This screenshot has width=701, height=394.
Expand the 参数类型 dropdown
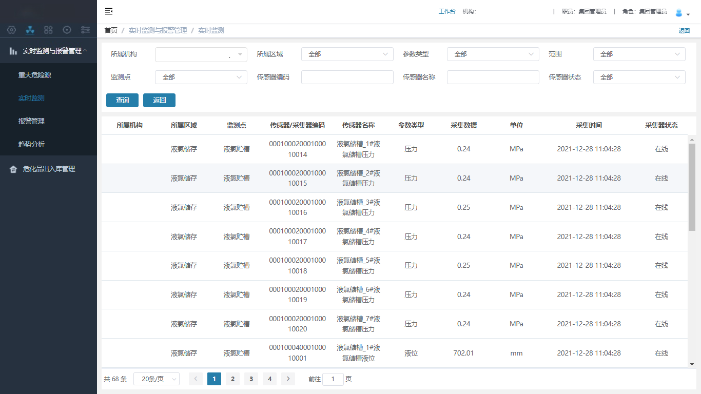(493, 54)
